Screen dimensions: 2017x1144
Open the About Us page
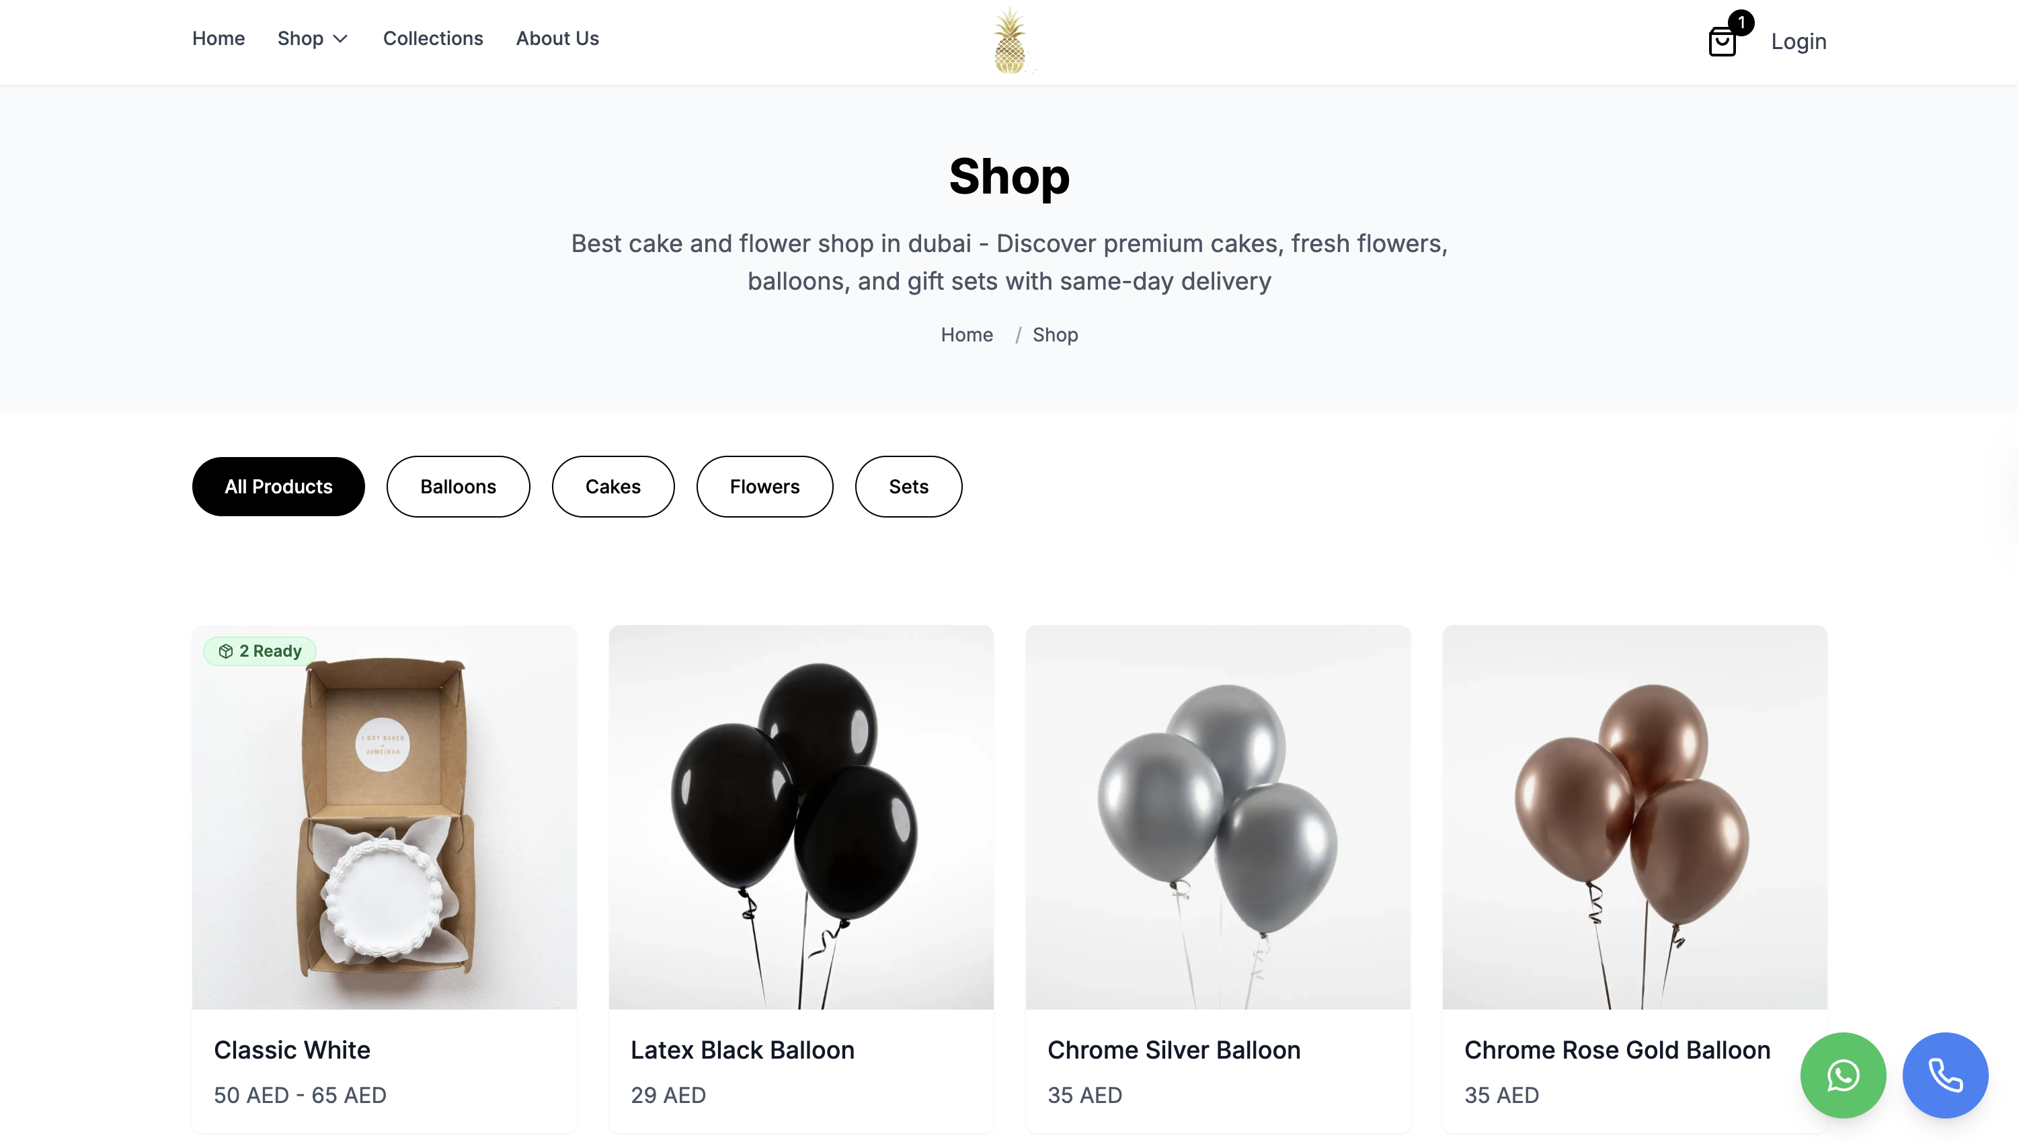pyautogui.click(x=557, y=38)
